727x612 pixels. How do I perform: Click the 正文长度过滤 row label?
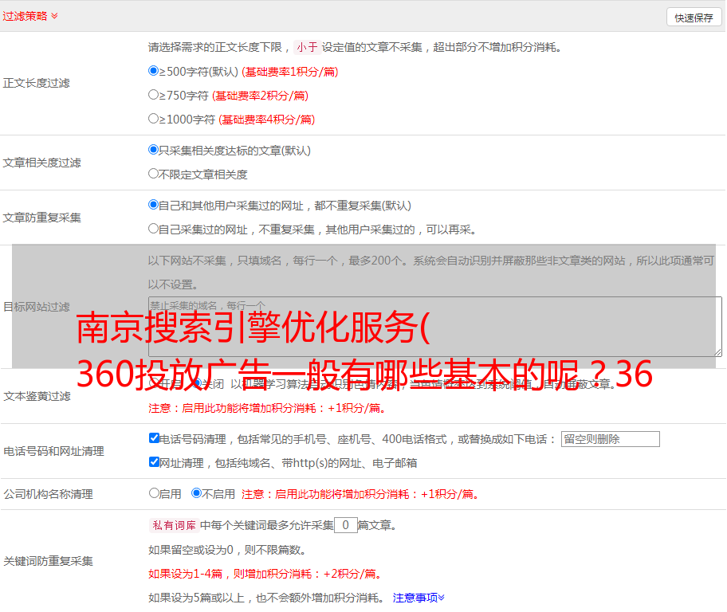[36, 83]
